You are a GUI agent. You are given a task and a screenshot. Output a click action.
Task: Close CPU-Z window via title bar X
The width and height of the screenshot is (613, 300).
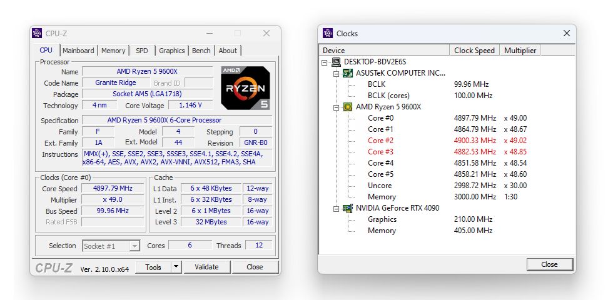pos(266,34)
